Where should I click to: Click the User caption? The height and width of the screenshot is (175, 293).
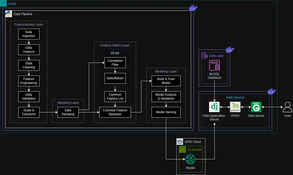(288, 116)
